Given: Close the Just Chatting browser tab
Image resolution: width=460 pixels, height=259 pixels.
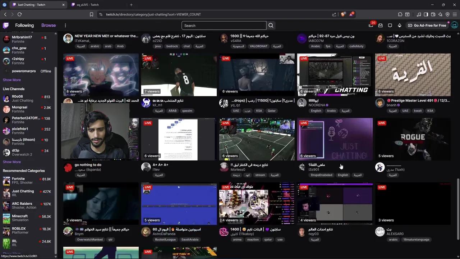Looking at the screenshot, I should (x=63, y=5).
